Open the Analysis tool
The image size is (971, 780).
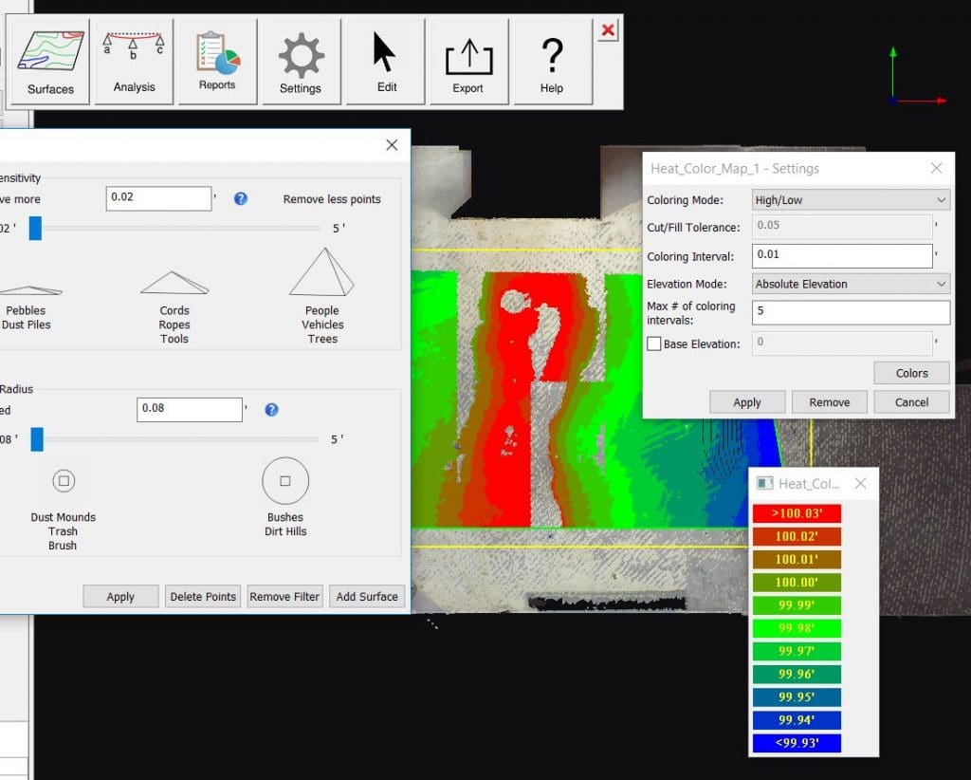(x=134, y=62)
